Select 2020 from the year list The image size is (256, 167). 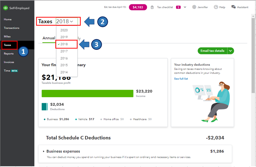(x=64, y=30)
